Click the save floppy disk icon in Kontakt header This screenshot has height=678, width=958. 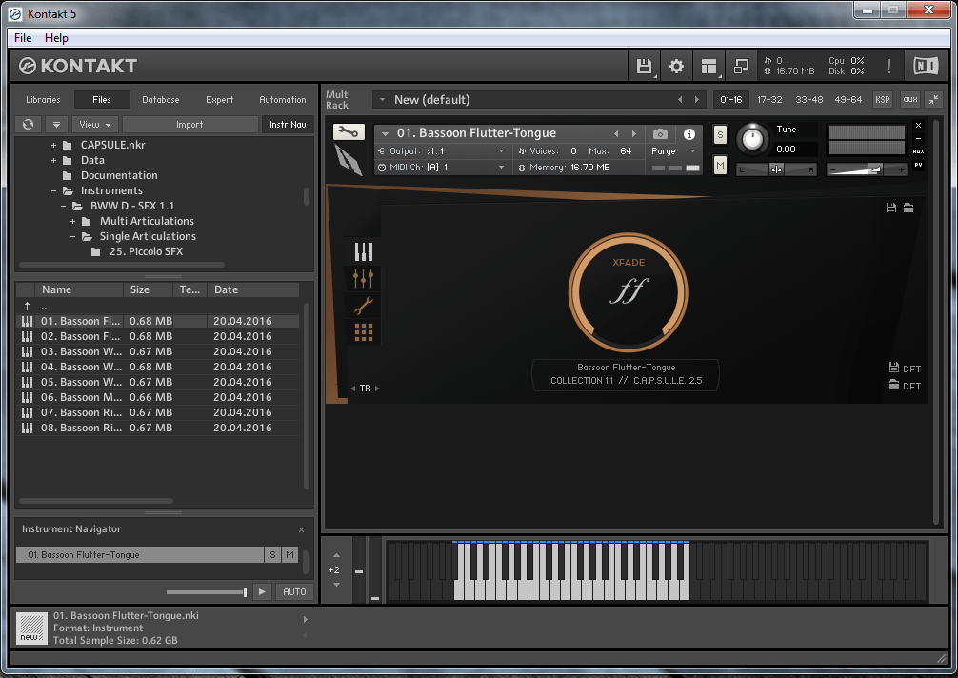coord(644,66)
